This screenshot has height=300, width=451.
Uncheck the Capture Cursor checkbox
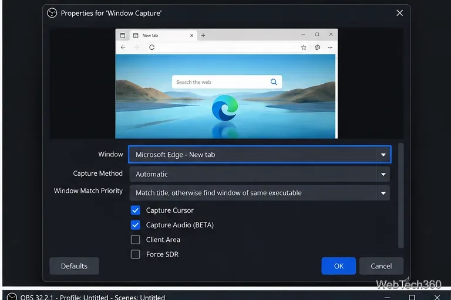[136, 210]
